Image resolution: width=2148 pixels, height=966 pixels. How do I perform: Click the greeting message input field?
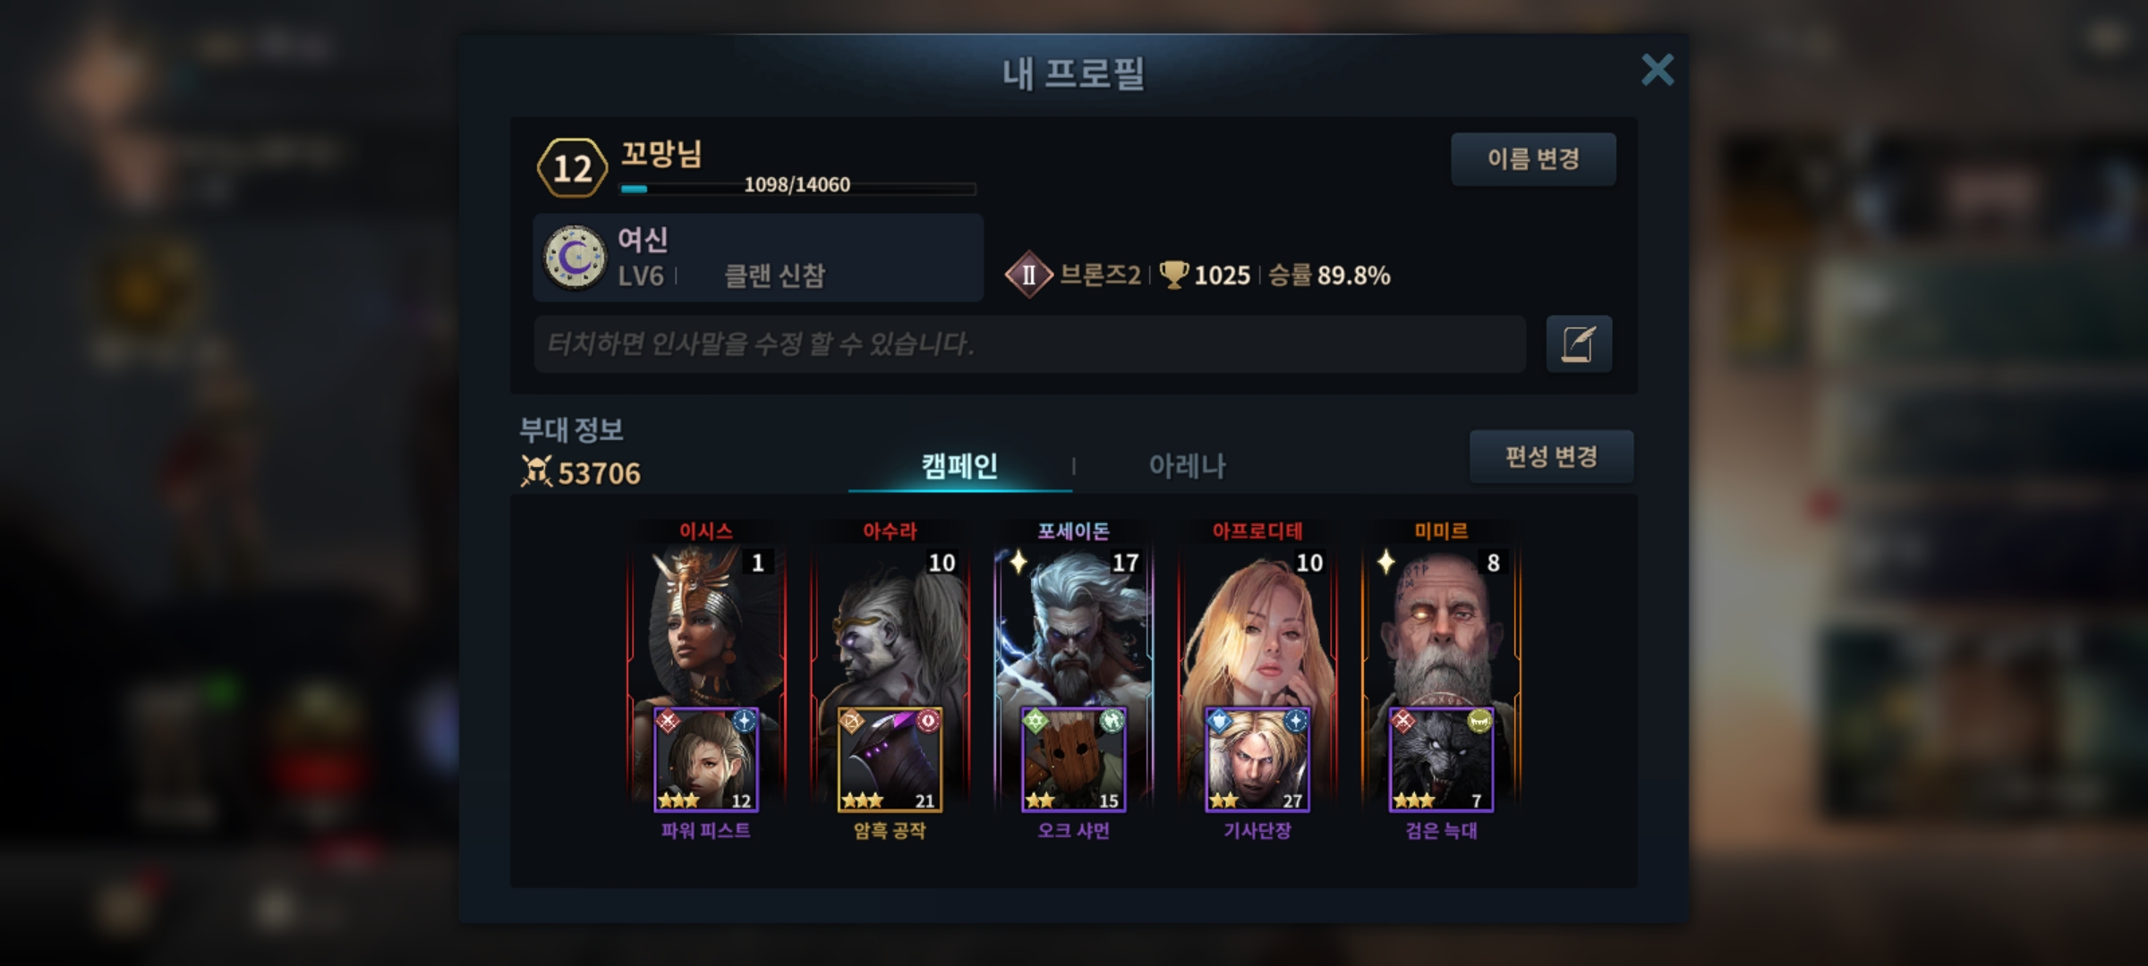pyautogui.click(x=1029, y=343)
